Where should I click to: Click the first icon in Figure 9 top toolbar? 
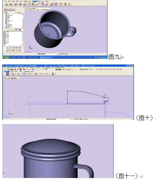tap(7, 4)
